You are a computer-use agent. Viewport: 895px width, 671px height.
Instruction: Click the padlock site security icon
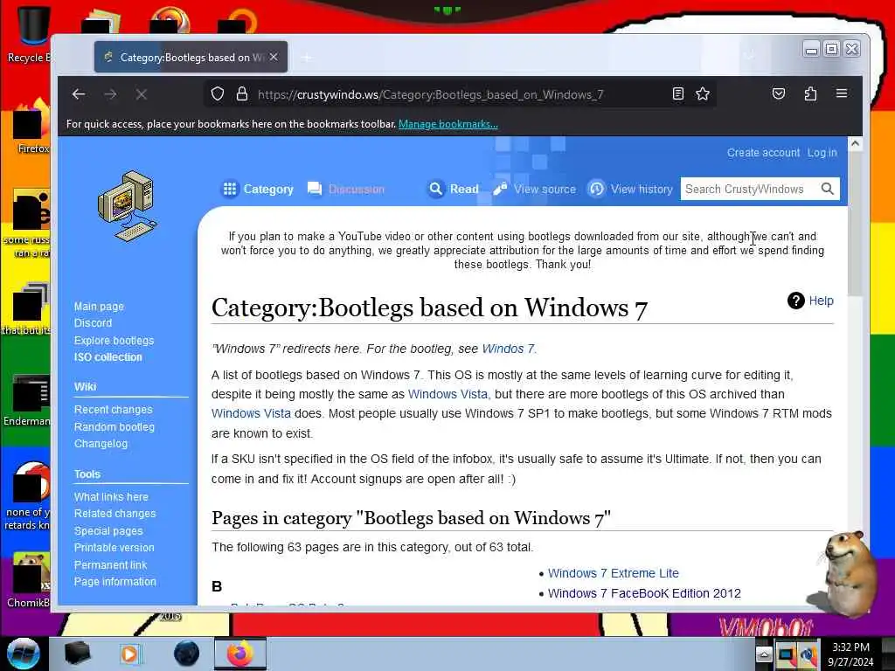[242, 93]
